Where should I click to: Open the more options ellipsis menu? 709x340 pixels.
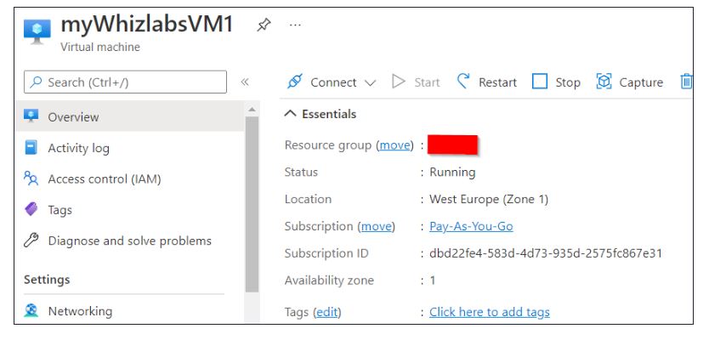295,25
